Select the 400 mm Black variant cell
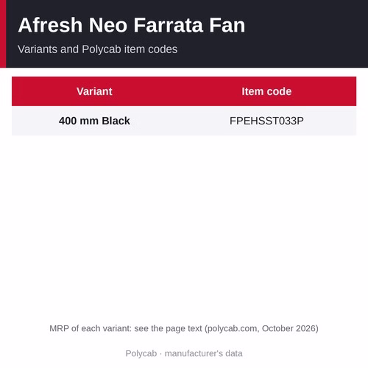Screen dimensions: 368x368 pos(94,121)
